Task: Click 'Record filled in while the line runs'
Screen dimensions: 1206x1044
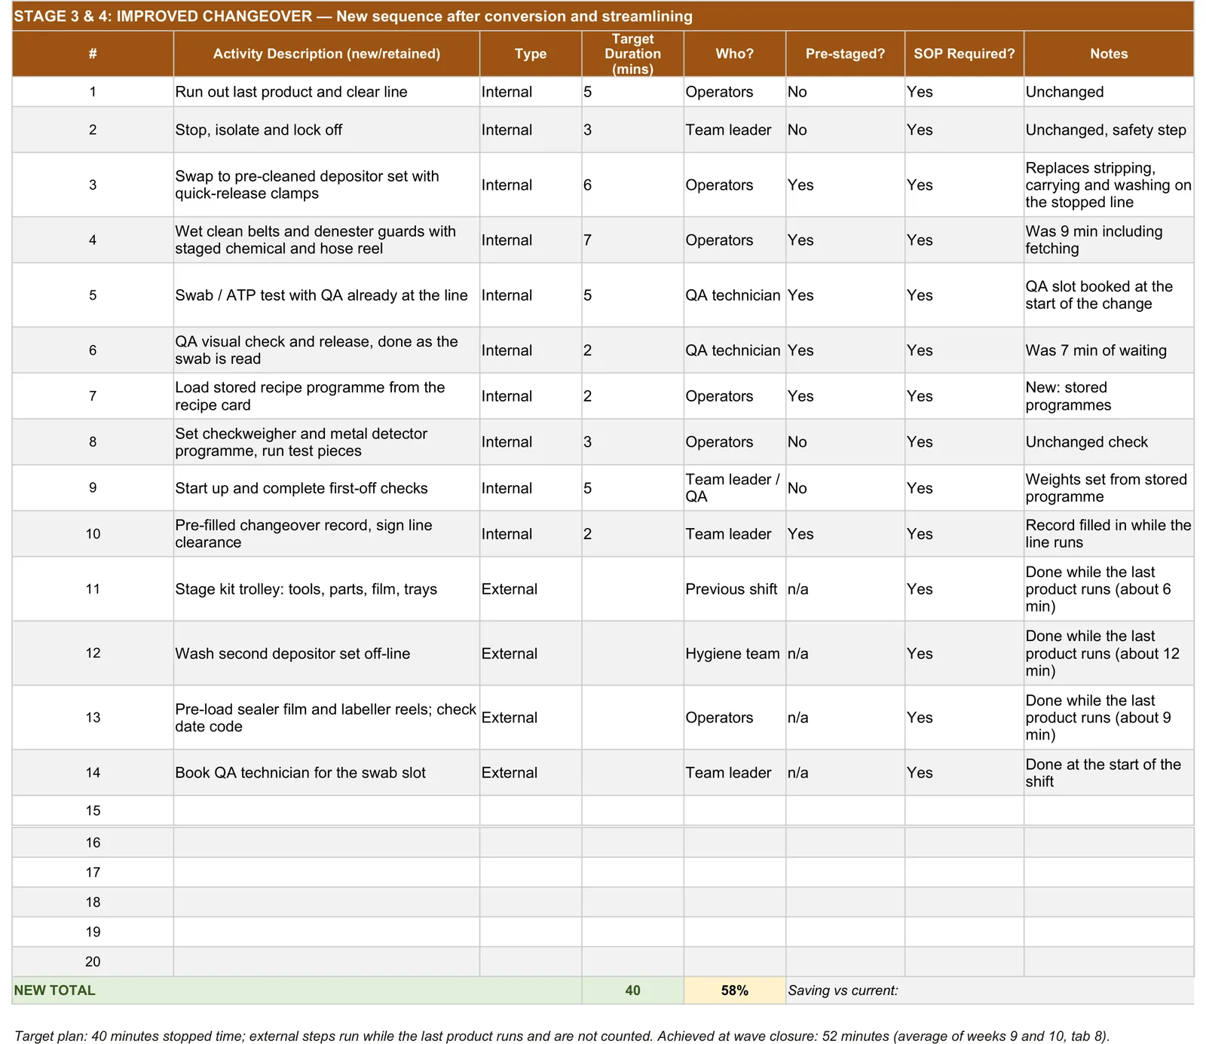Action: (x=1109, y=534)
